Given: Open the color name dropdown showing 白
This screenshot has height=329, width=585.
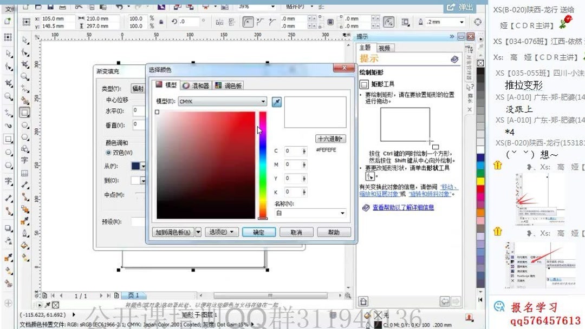Looking at the screenshot, I should 342,213.
